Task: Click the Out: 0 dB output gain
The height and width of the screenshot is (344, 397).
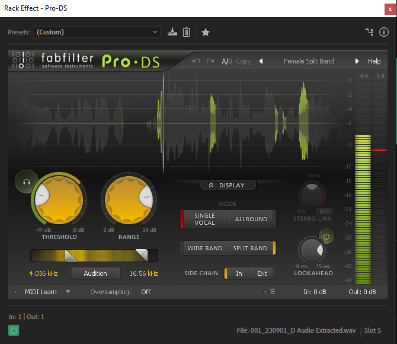Action: point(362,292)
